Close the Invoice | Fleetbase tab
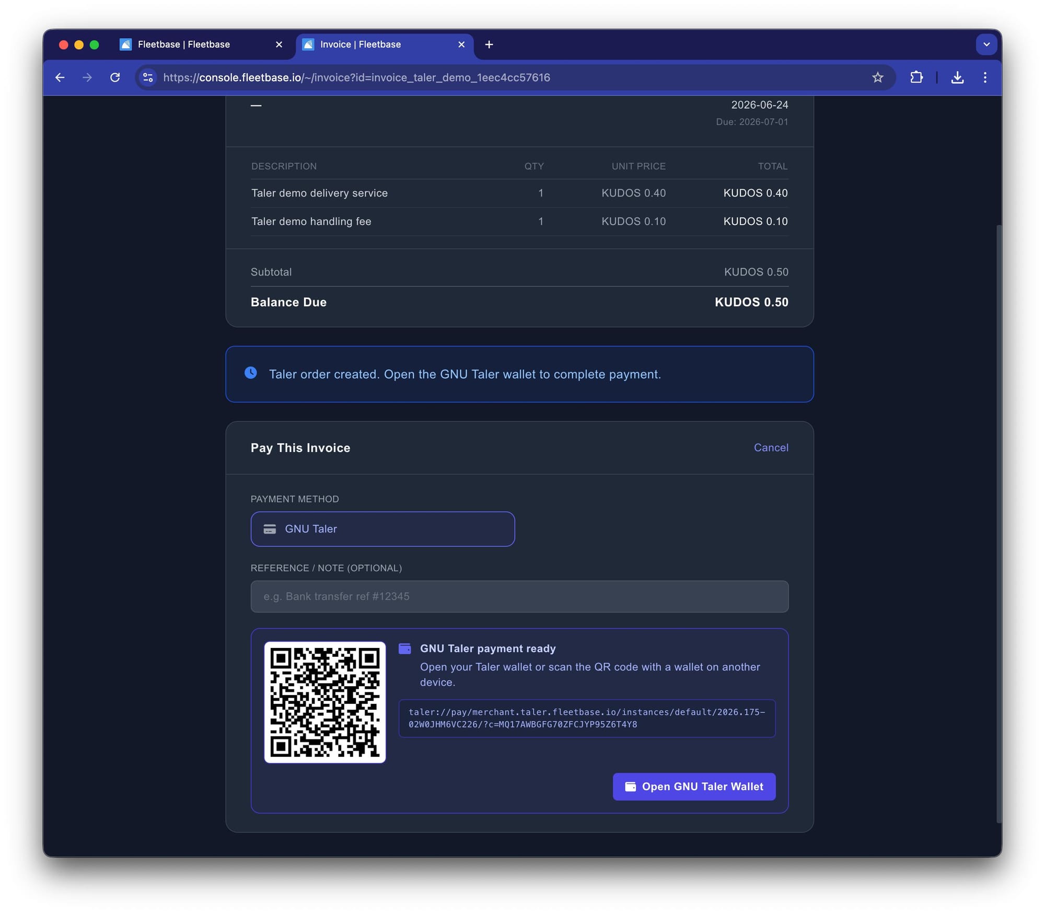 pyautogui.click(x=461, y=44)
